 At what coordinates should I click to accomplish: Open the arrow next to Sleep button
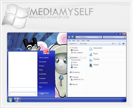click(47, 94)
